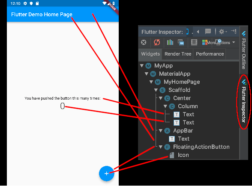
Task: Toggle the debug paint layers icon
Action: tap(181, 42)
